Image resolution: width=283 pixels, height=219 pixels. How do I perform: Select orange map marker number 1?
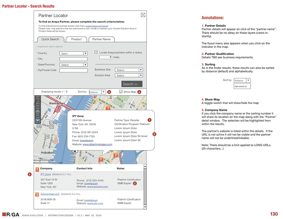coord(101,159)
